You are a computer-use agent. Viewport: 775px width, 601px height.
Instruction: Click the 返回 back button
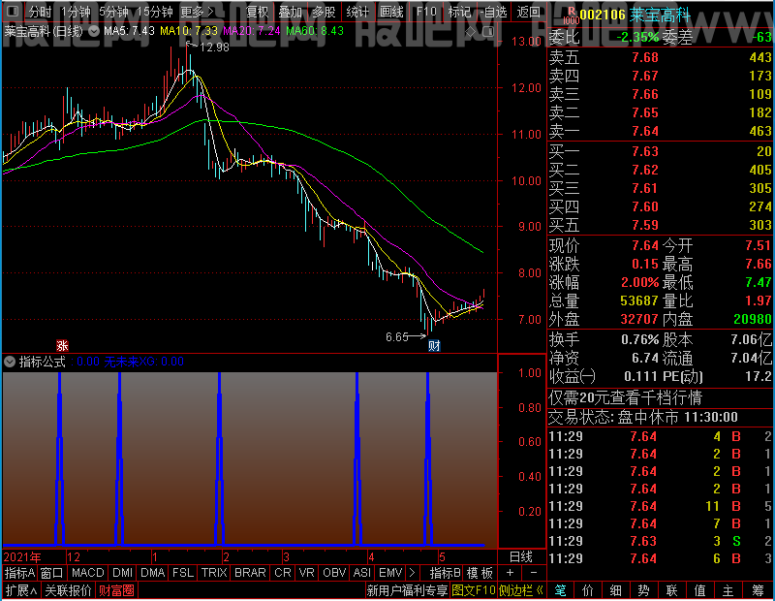(528, 12)
